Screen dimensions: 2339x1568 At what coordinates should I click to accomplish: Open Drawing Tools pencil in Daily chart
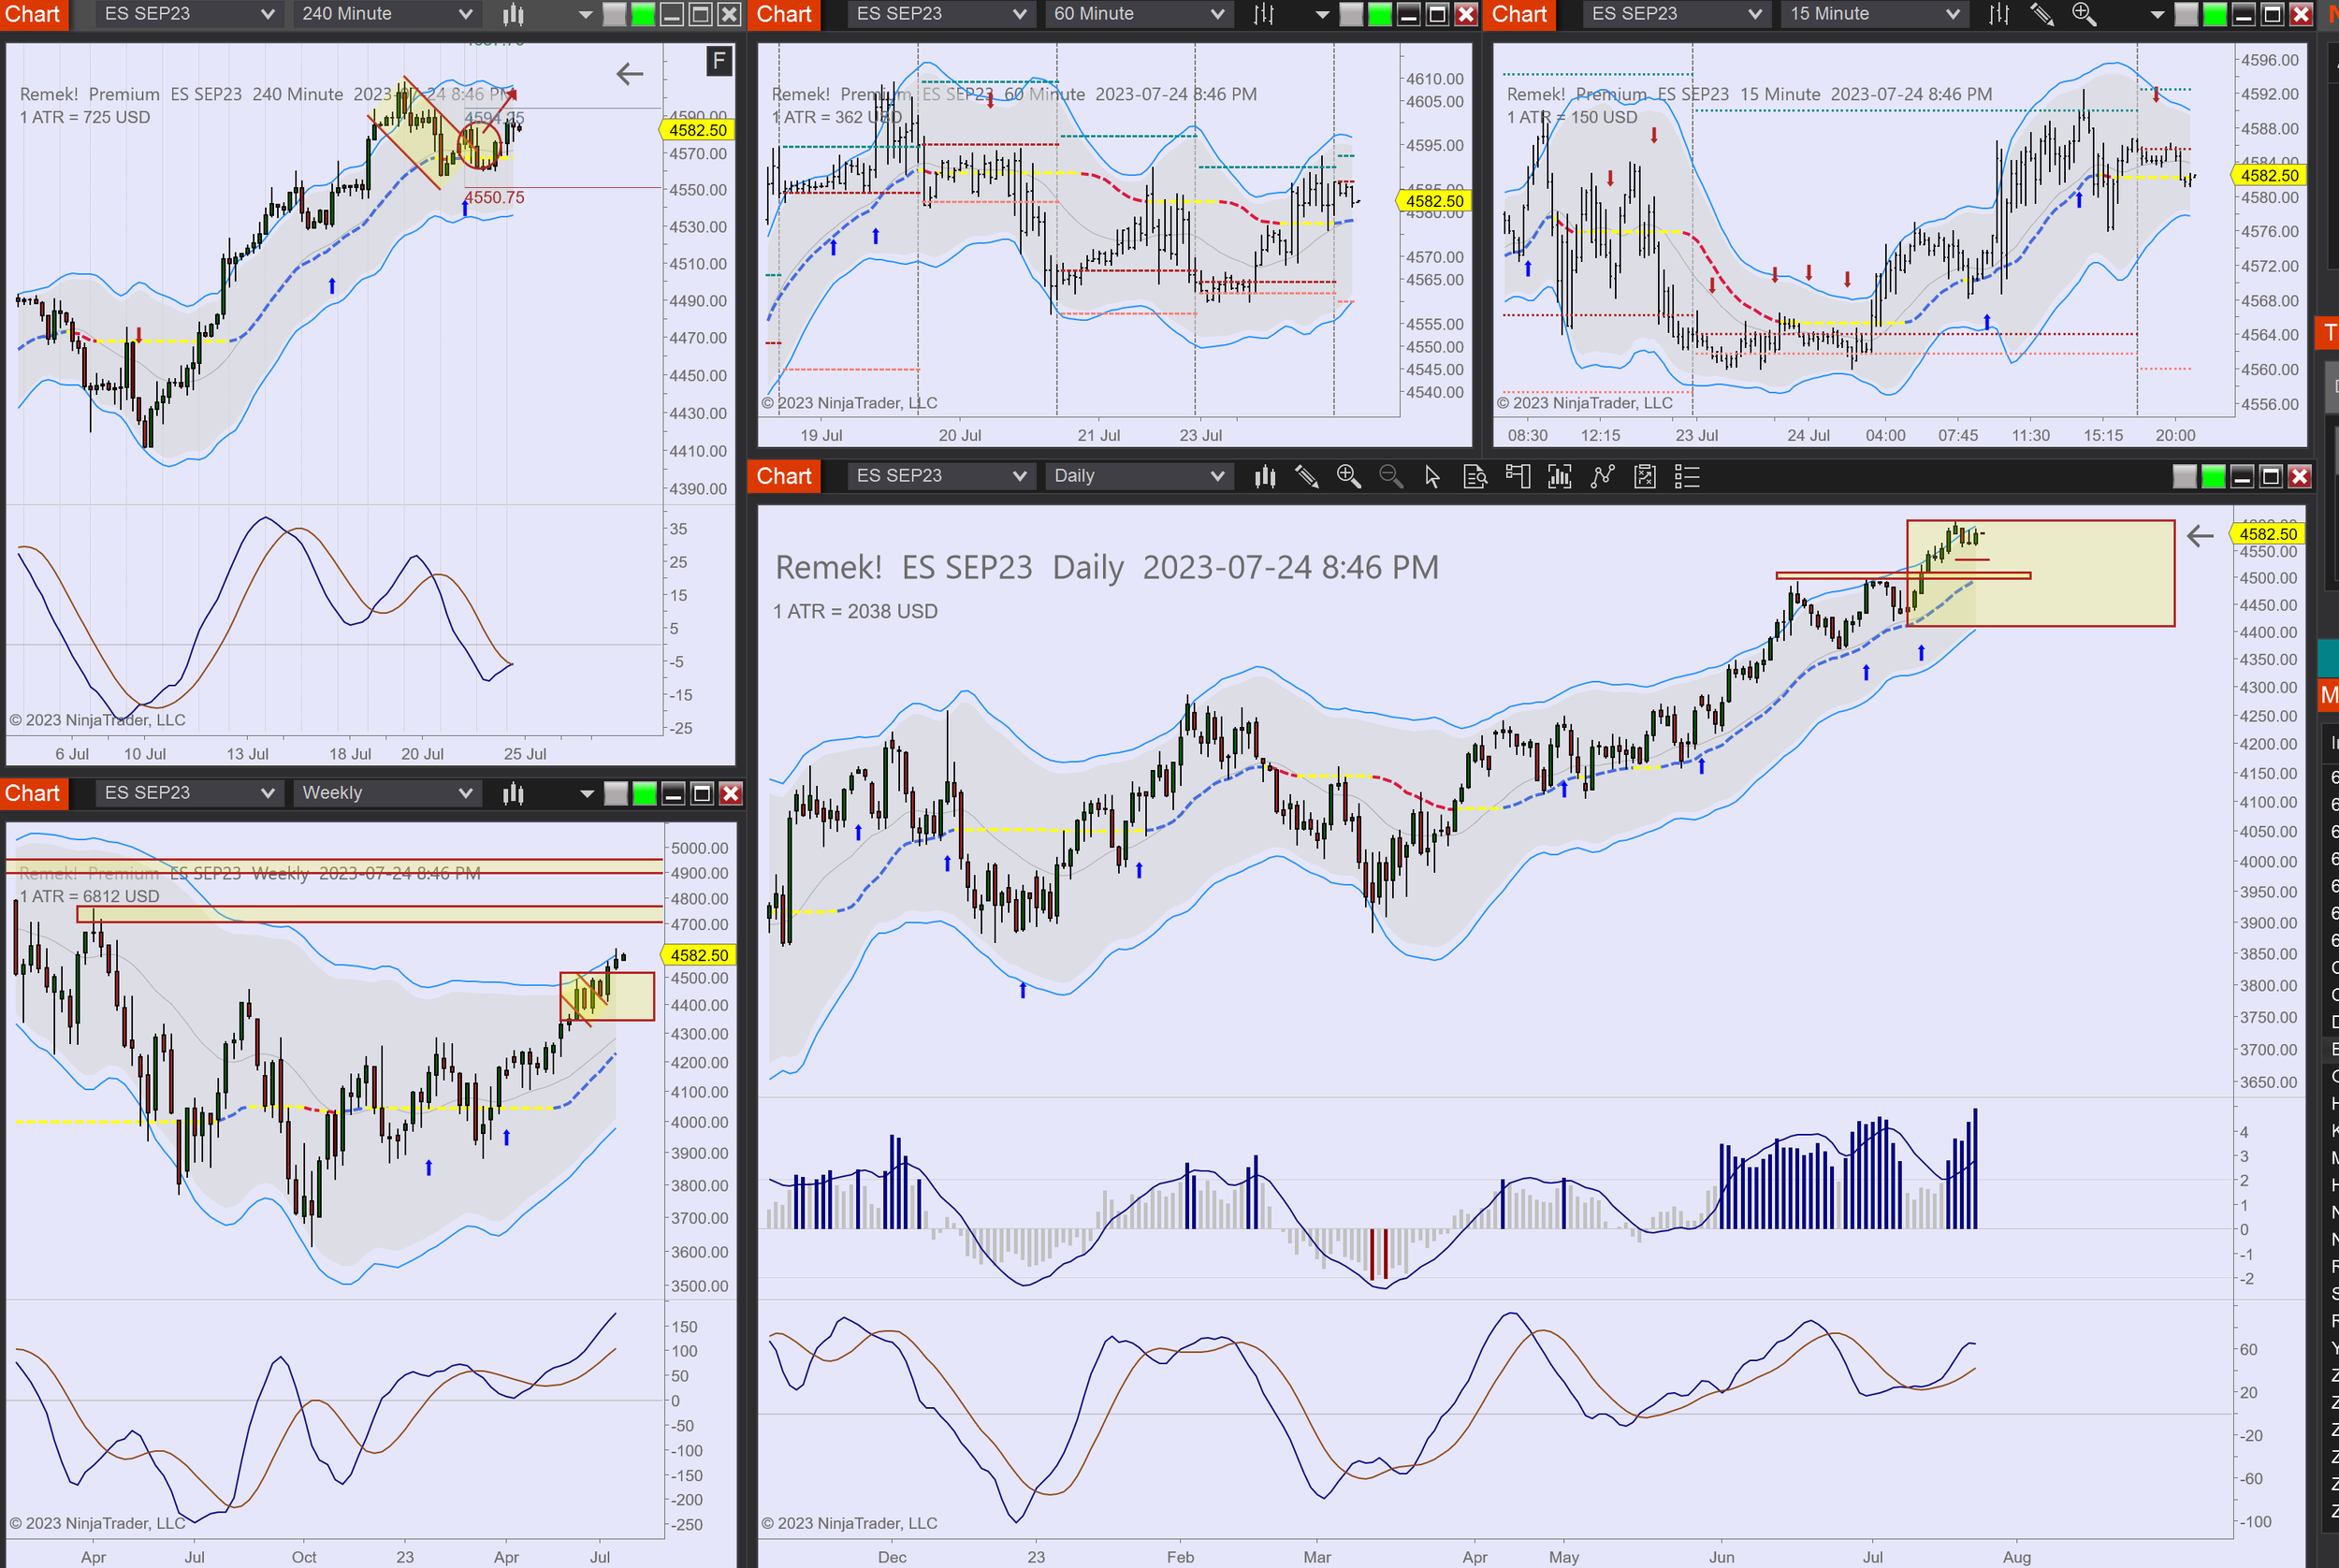1306,477
